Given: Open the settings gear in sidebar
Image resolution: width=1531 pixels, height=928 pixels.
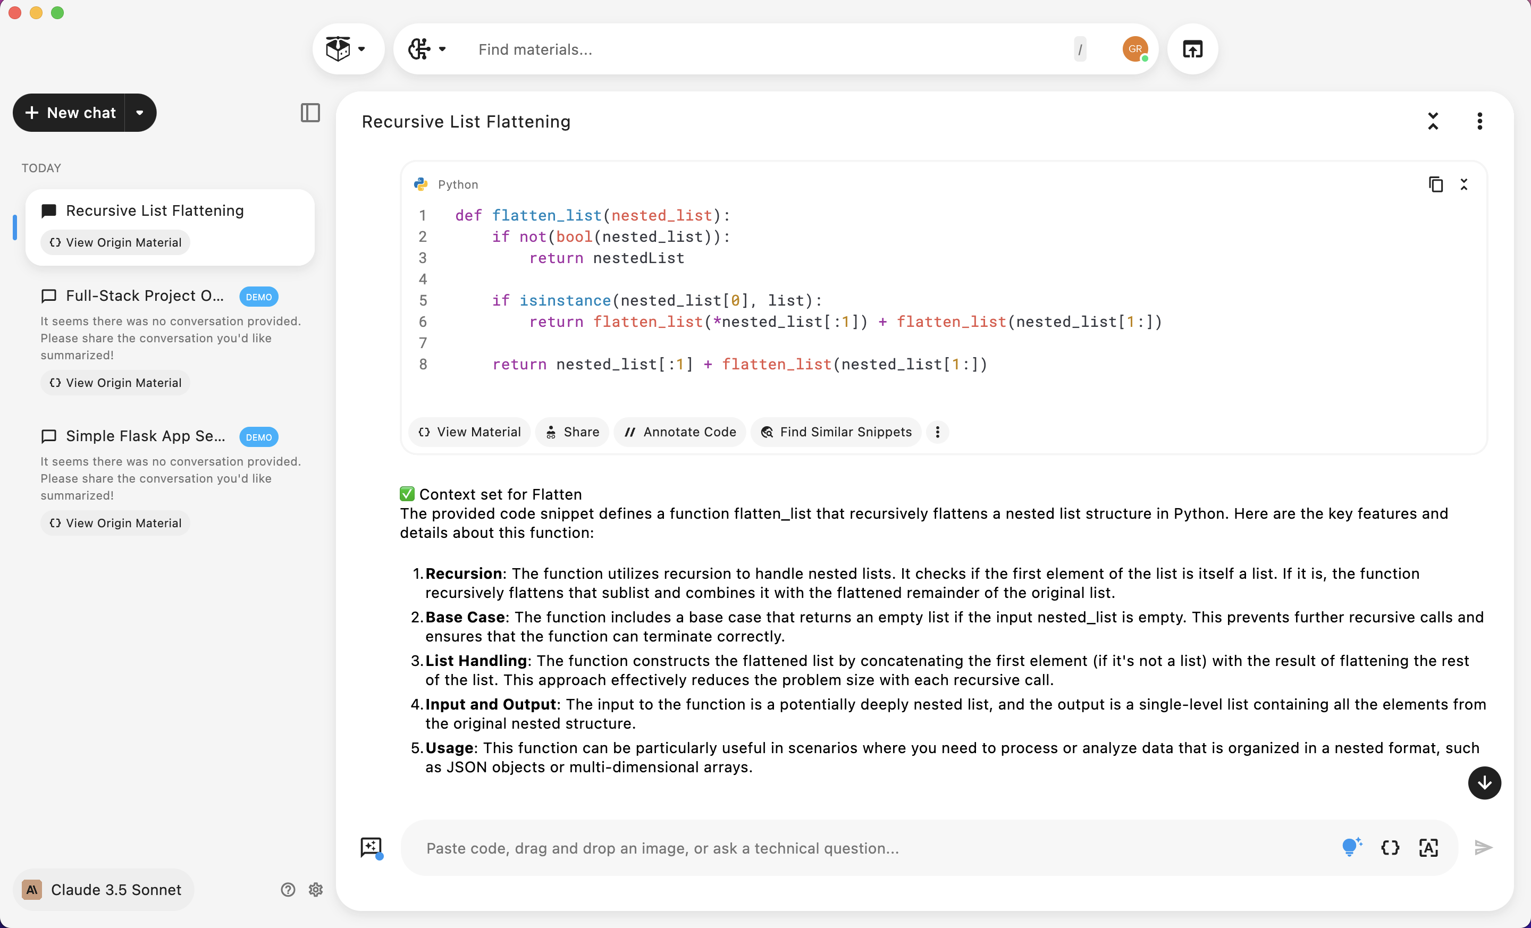Looking at the screenshot, I should point(316,890).
